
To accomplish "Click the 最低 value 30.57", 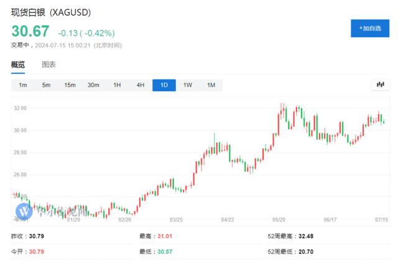I will coord(165,252).
